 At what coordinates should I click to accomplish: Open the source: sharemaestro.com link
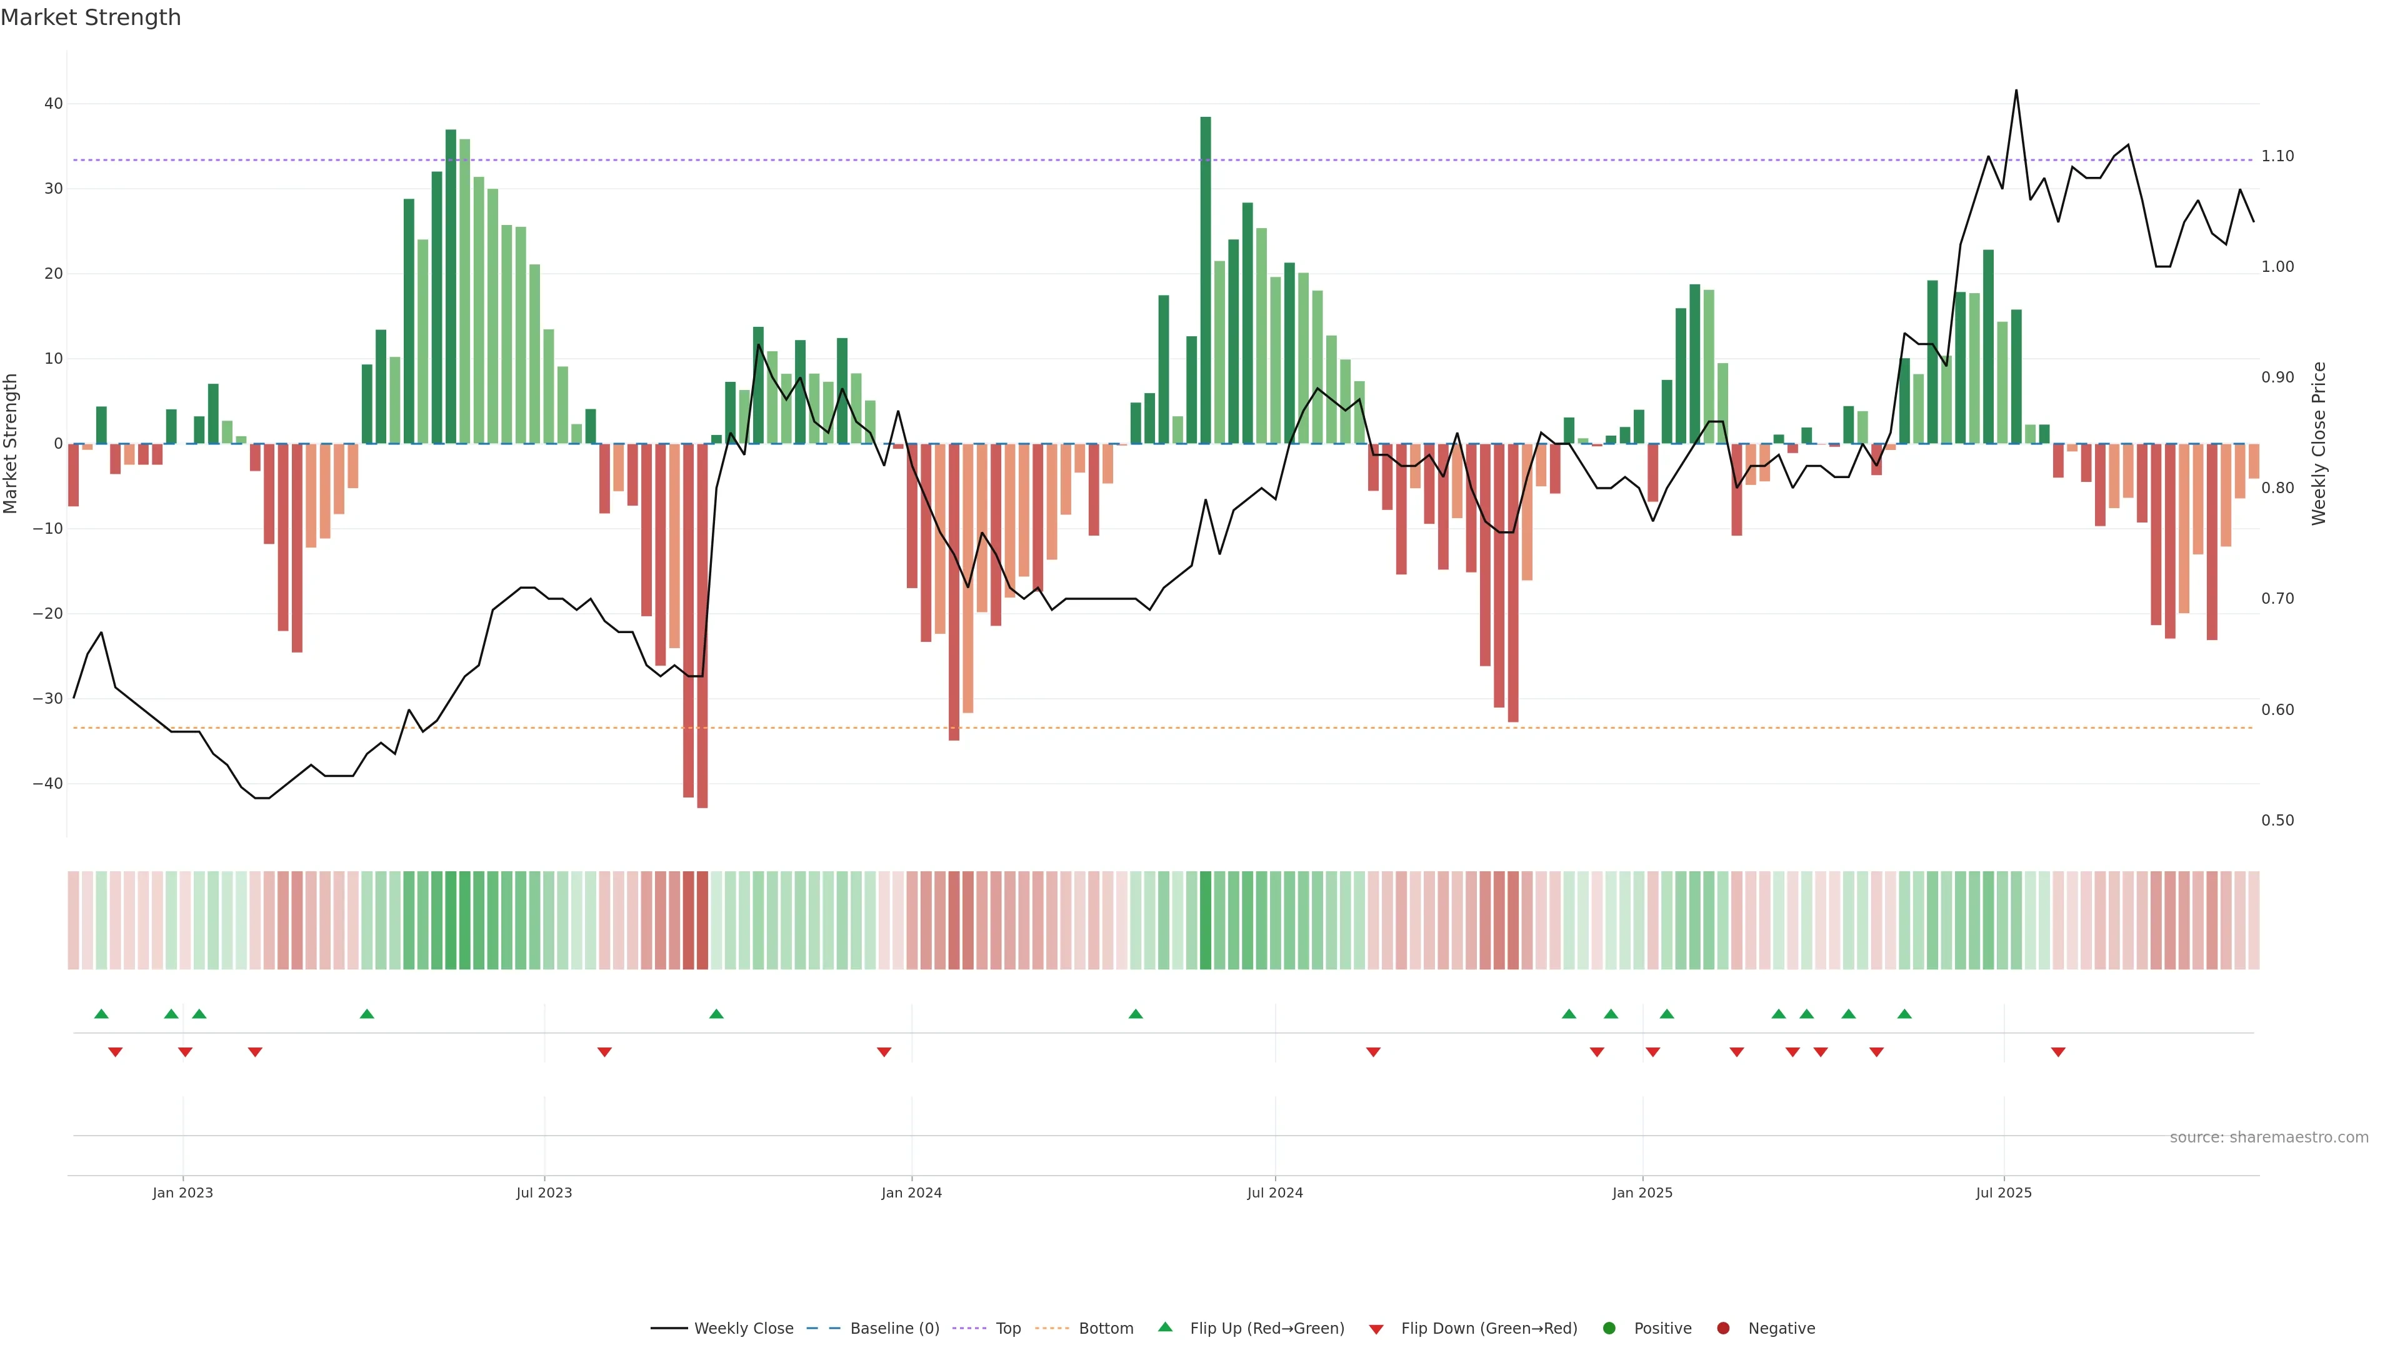coord(2269,1137)
